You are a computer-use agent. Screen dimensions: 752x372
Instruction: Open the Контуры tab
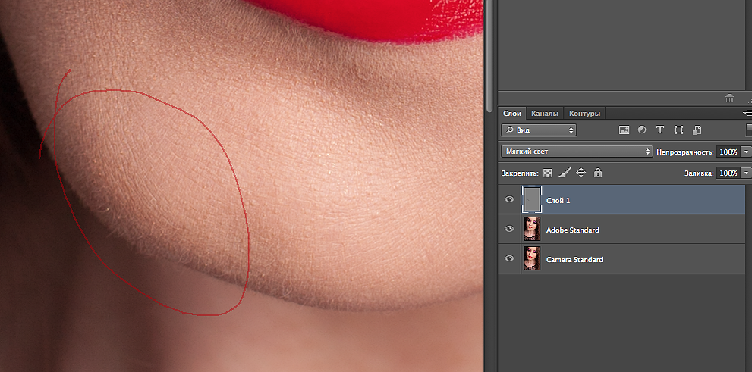584,114
